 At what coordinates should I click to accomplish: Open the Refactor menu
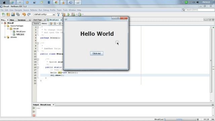34,10
